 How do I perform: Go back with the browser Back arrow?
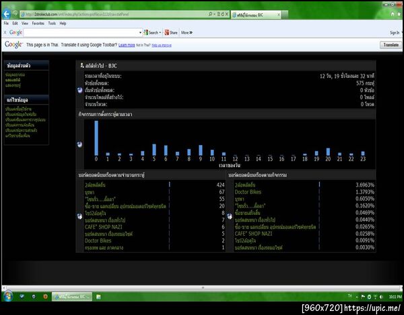[x=7, y=14]
